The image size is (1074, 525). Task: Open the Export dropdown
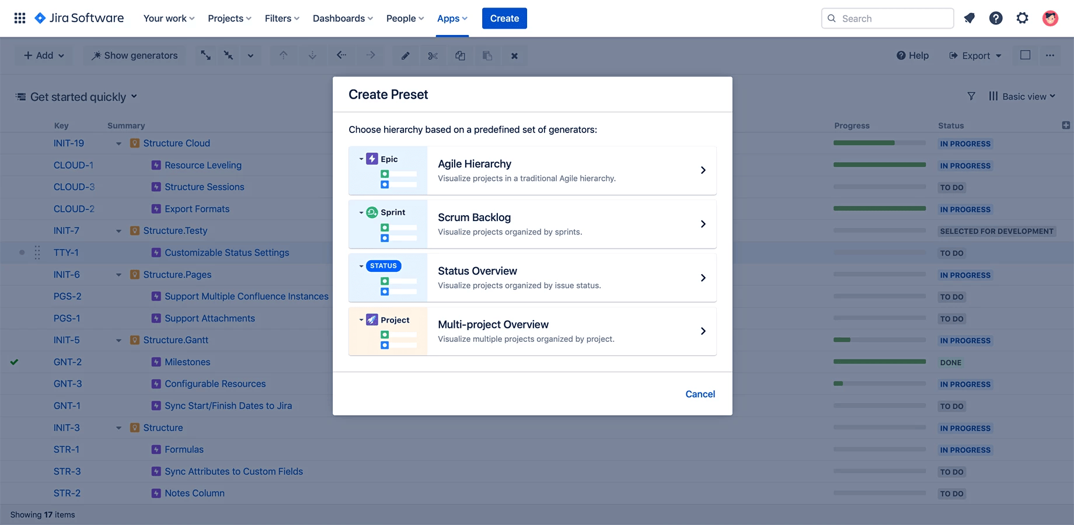coord(975,55)
